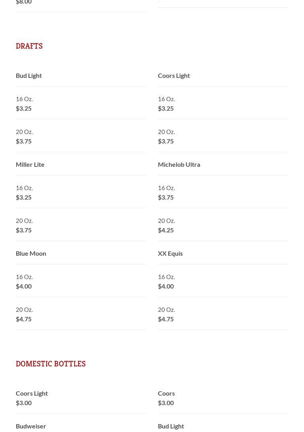
Task: Select Blue Moon's 16 Oz $4.00 price
Action: (24, 286)
